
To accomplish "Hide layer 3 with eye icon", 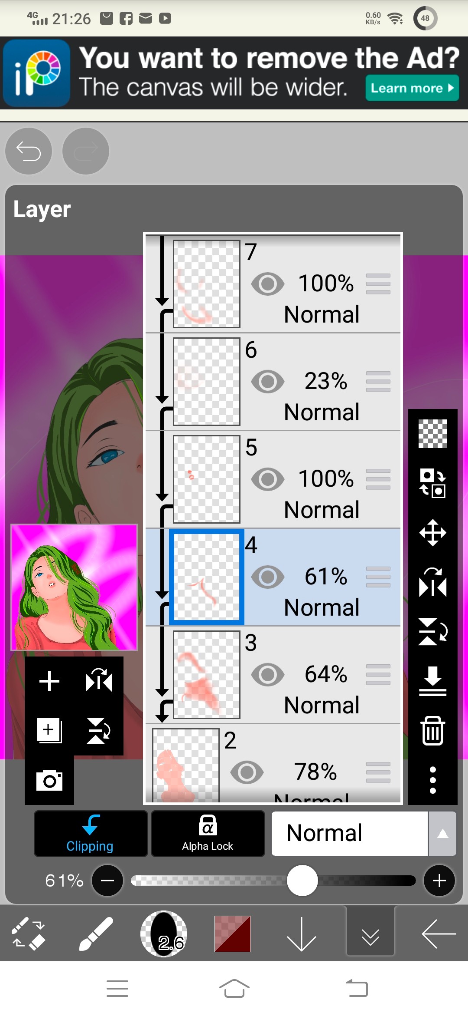I will tap(268, 675).
